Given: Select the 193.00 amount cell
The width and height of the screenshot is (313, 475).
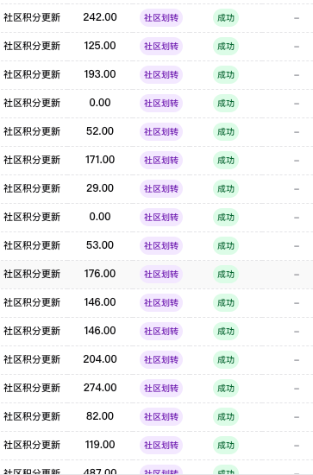Looking at the screenshot, I should point(100,74).
